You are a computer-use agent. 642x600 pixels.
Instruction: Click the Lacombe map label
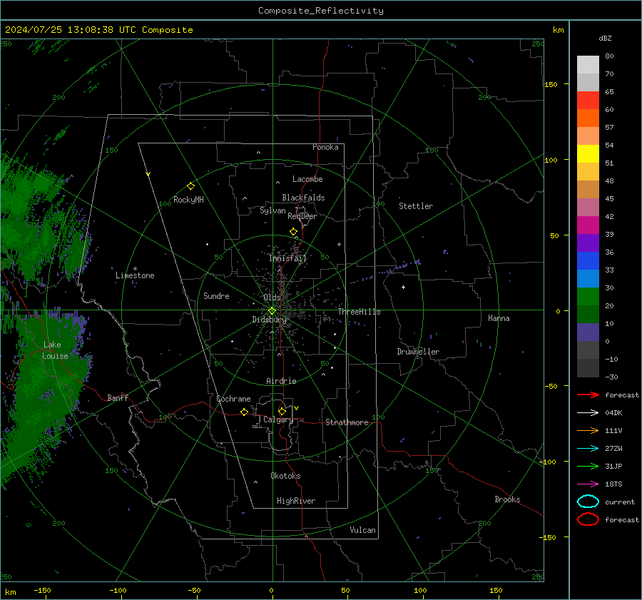click(x=307, y=179)
